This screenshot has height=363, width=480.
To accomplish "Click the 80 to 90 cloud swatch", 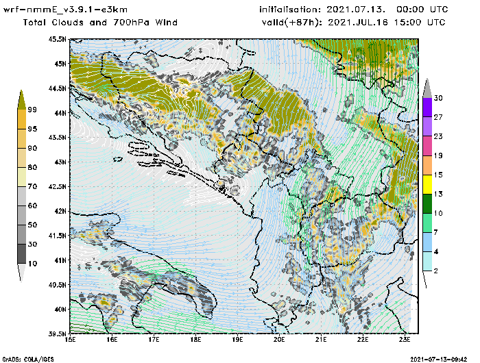I will (21, 158).
